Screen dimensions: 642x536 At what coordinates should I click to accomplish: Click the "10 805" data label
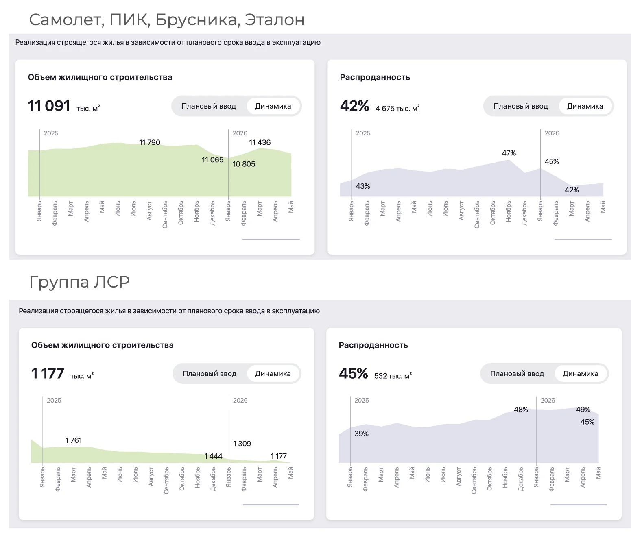point(244,164)
